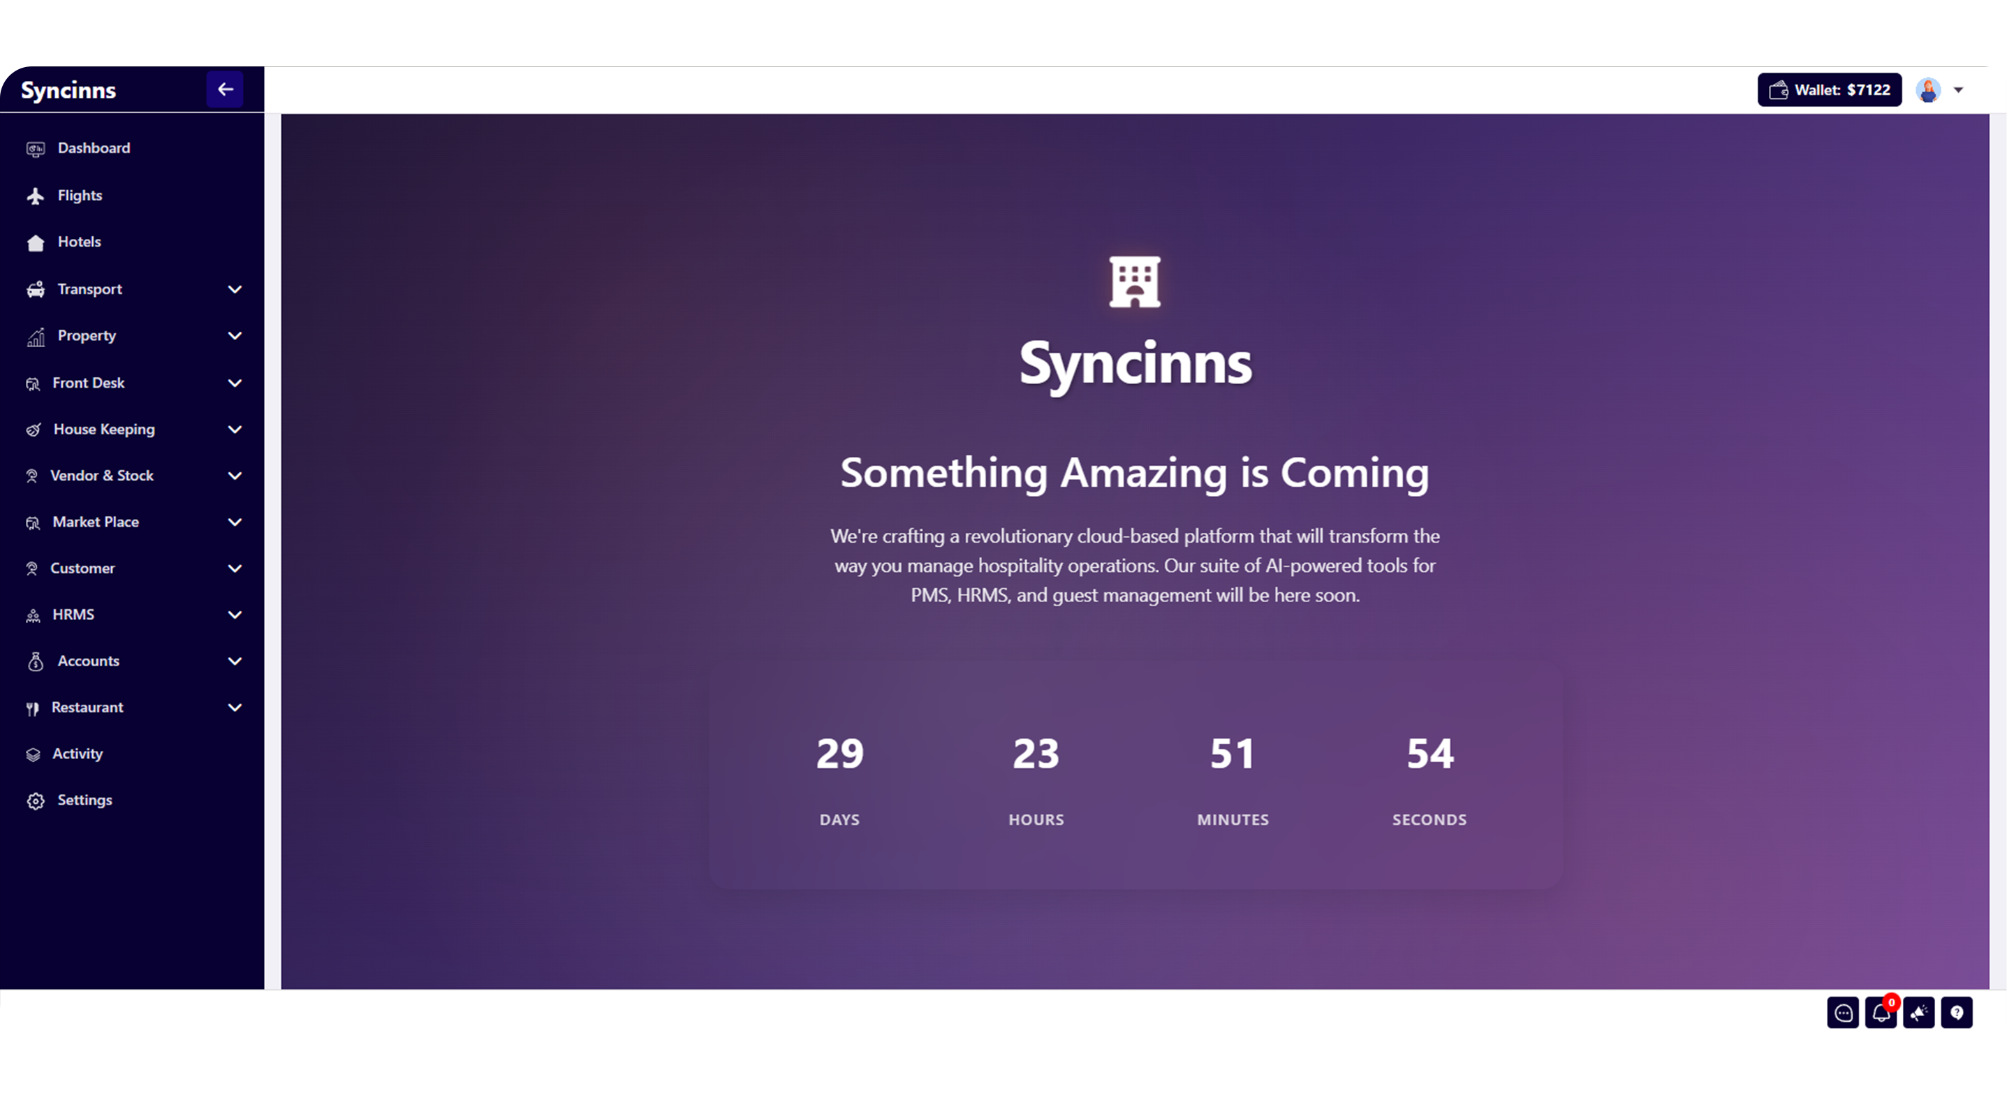Open the help question mark icon

coord(1956,1013)
